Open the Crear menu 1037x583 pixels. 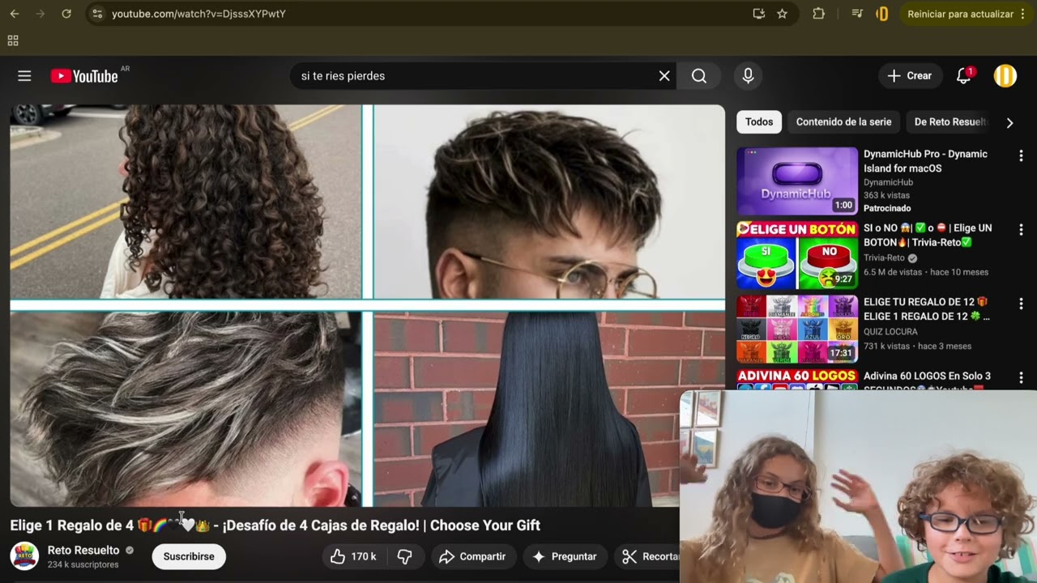pyautogui.click(x=911, y=75)
